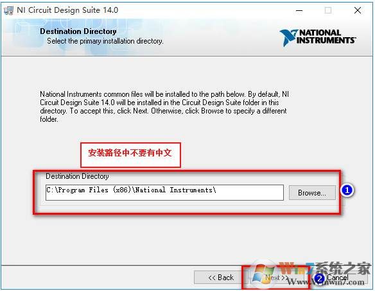Click the Destination Directory path field
This screenshot has height=291, width=375.
pos(164,192)
